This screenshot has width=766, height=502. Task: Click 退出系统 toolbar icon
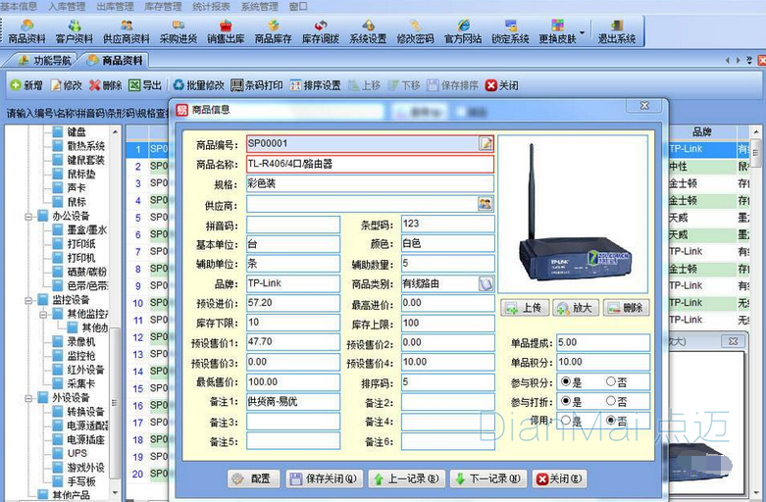(x=617, y=31)
